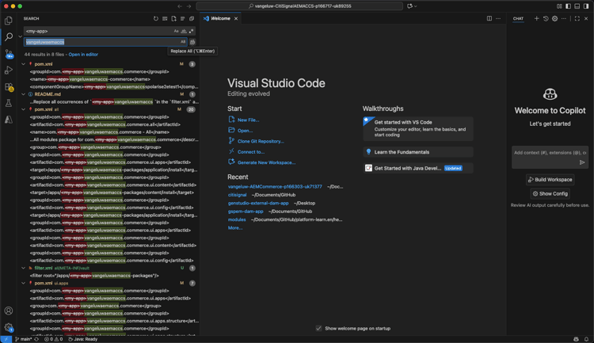Click the Clone Git Repository link
This screenshot has height=343, width=594.
tap(261, 141)
